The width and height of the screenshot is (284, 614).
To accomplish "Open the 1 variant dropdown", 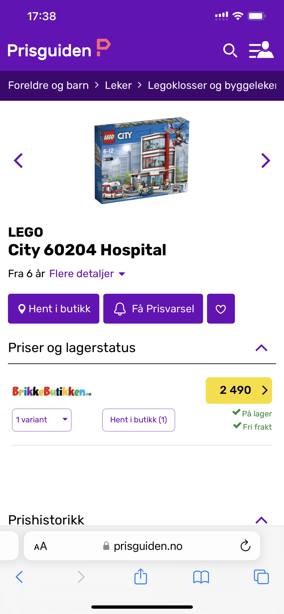I will (x=42, y=420).
